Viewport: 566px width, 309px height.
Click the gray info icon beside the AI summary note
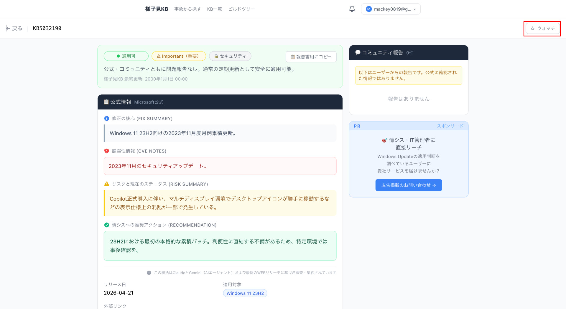coord(149,273)
